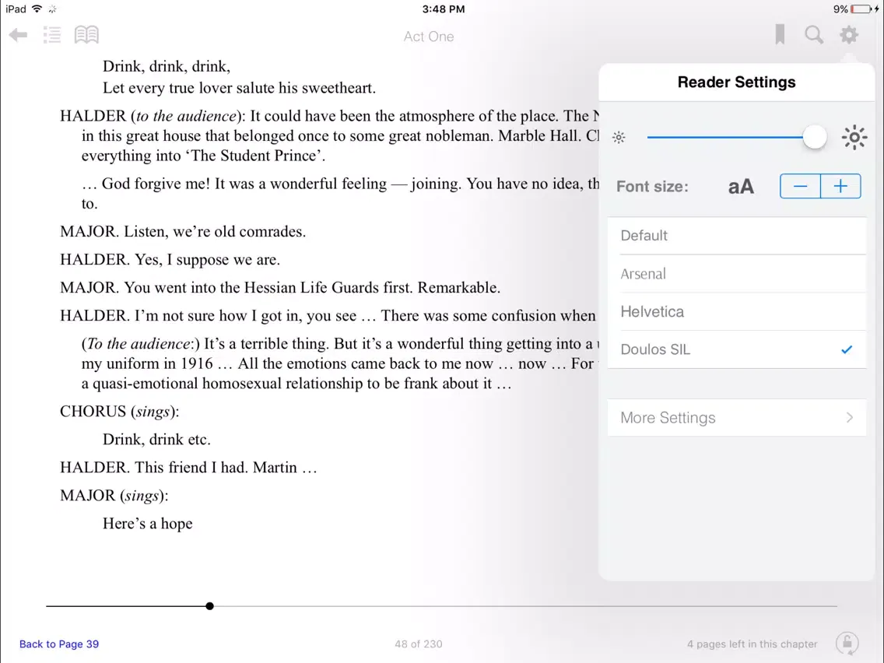Tap line 'MAJOR. Listen, we're old comrades.'
The height and width of the screenshot is (663, 884).
(183, 232)
